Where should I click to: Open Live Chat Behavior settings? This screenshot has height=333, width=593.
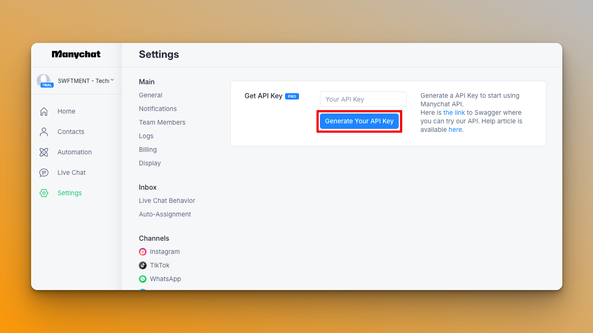tap(167, 201)
